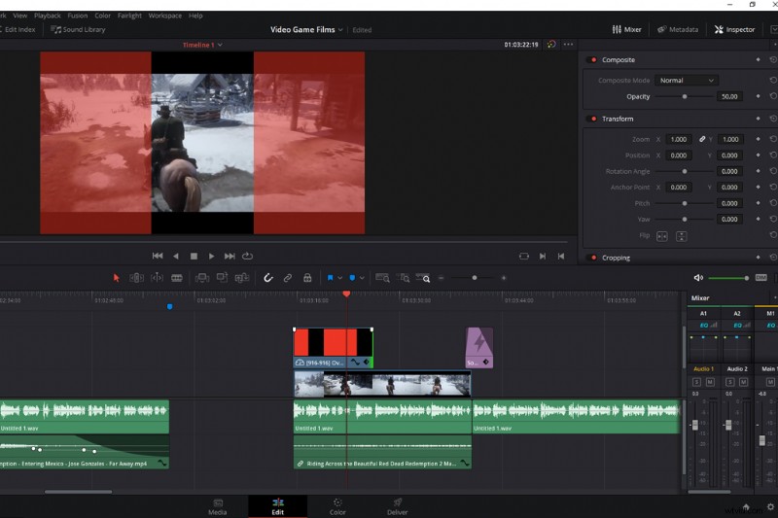Viewport: 778px width, 518px height.
Task: Open the Edit Index panel
Action: 18,30
